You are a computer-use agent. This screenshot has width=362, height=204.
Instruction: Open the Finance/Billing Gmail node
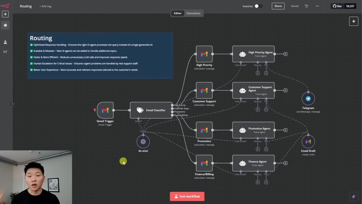[x=204, y=163]
